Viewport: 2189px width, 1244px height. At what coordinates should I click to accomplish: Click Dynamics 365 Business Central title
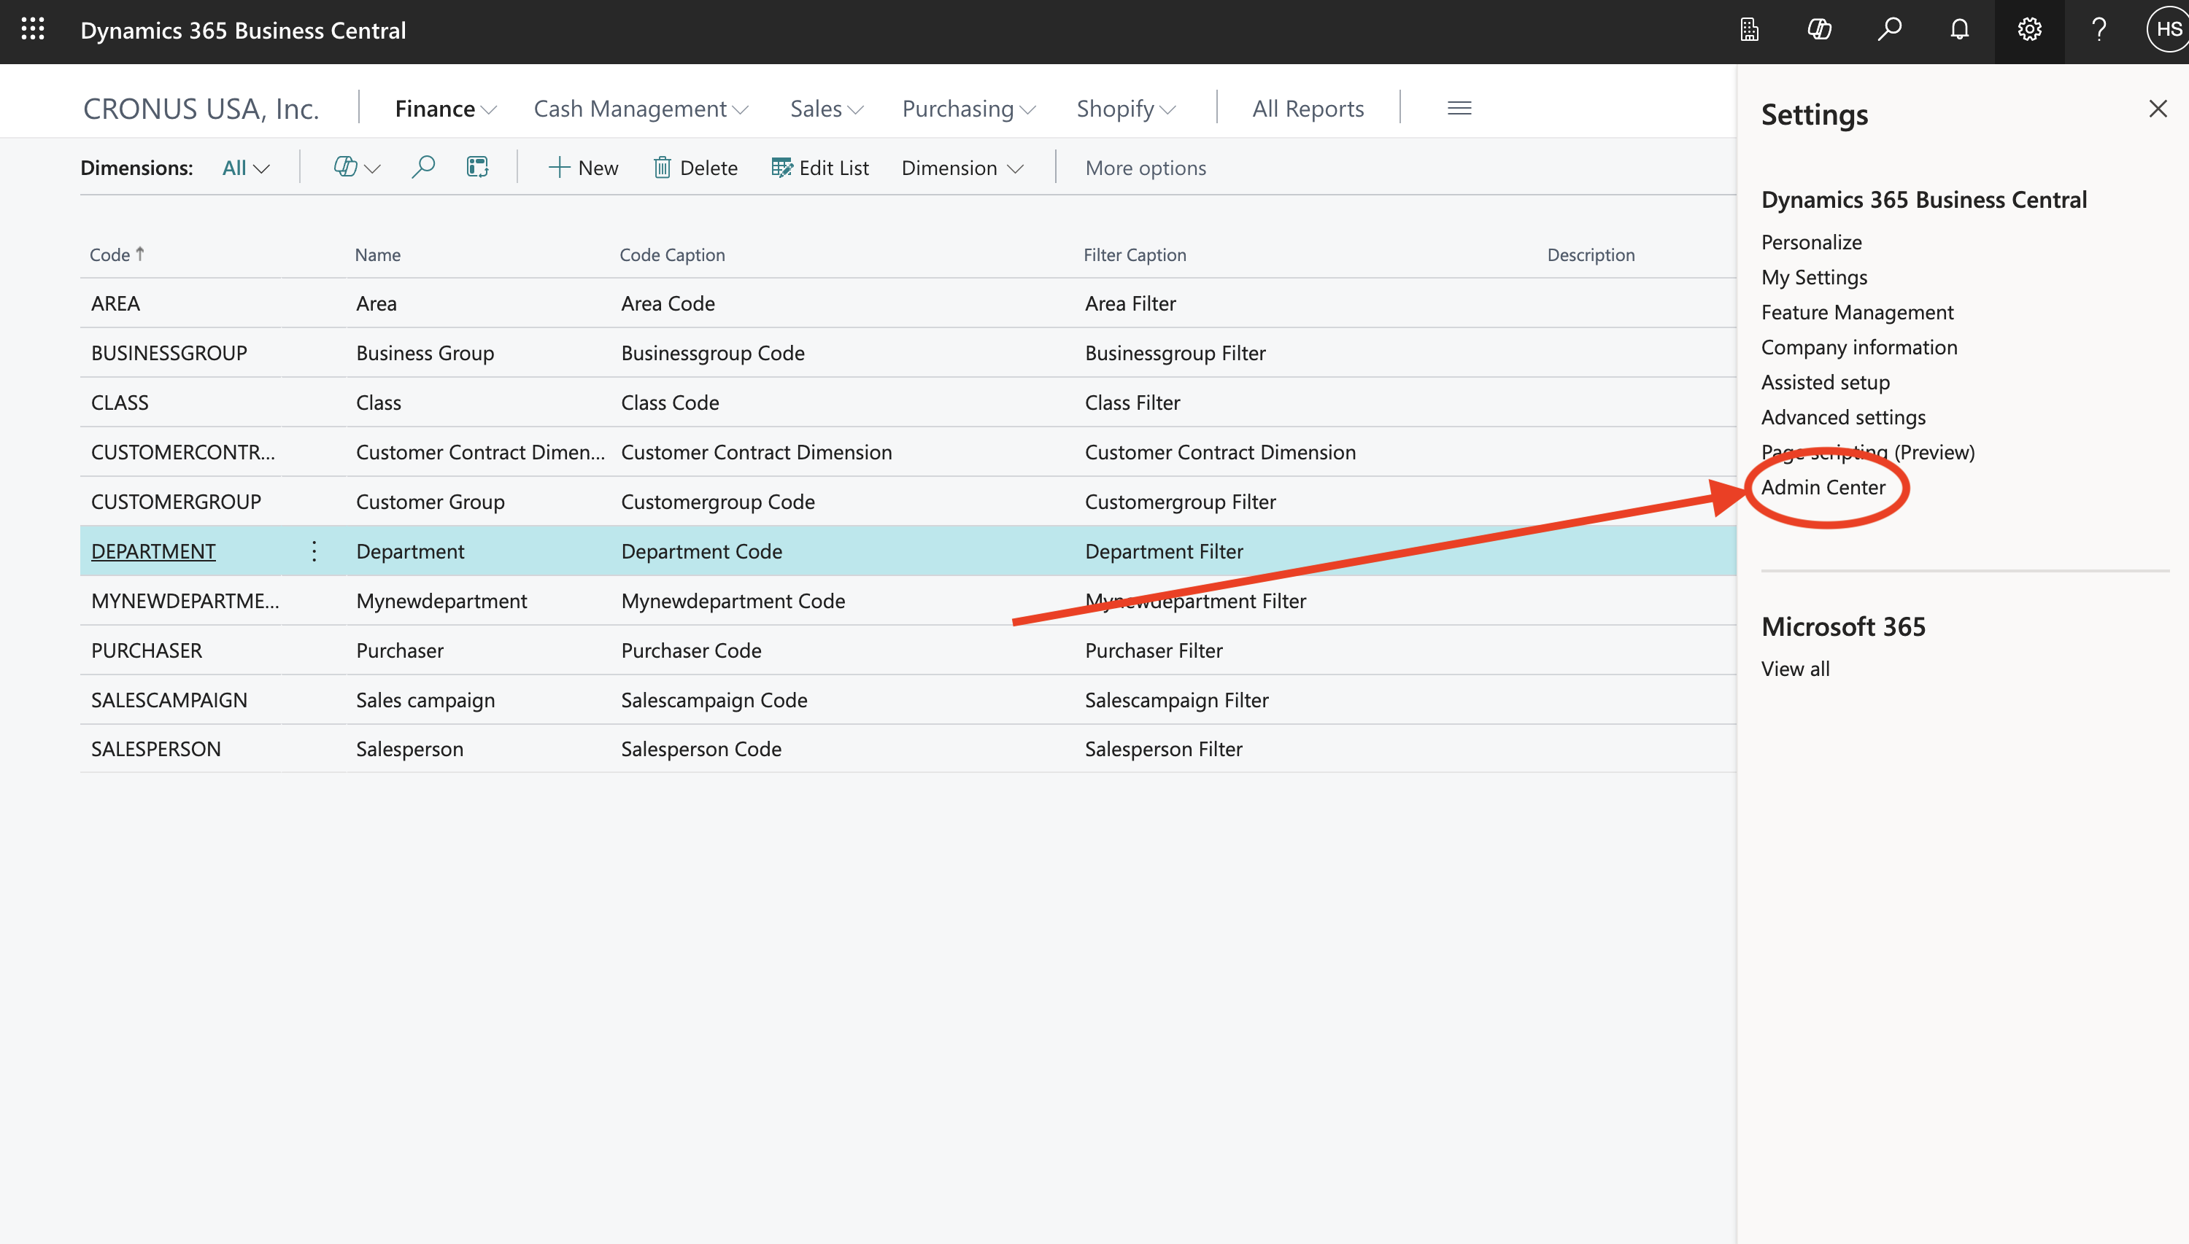[x=243, y=30]
